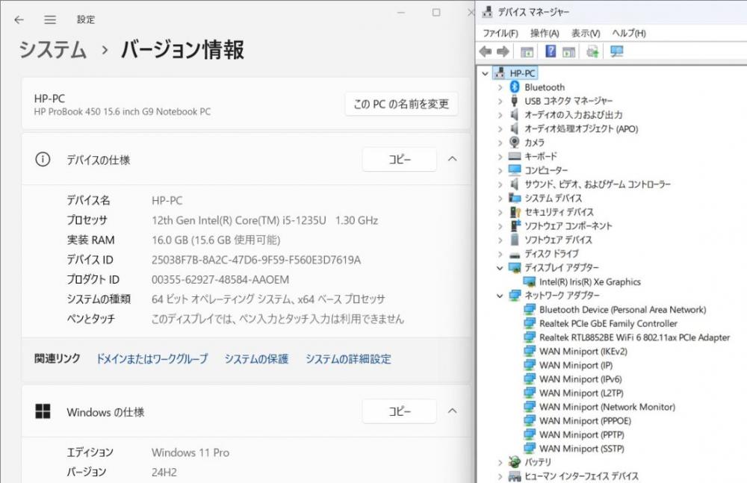Click the update driver toolbar icon
The height and width of the screenshot is (483, 747).
[592, 52]
